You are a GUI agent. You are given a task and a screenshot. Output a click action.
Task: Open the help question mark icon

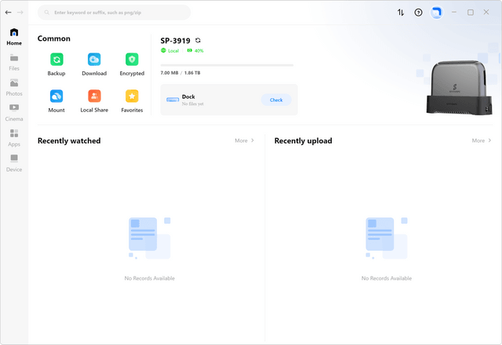tap(418, 13)
